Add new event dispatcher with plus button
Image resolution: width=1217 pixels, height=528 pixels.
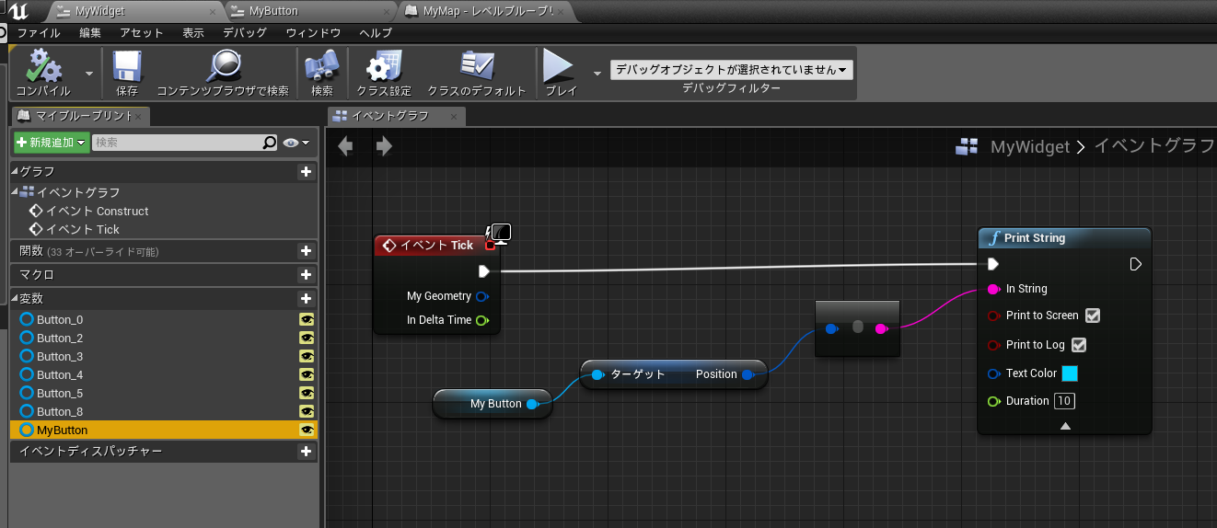(x=306, y=452)
